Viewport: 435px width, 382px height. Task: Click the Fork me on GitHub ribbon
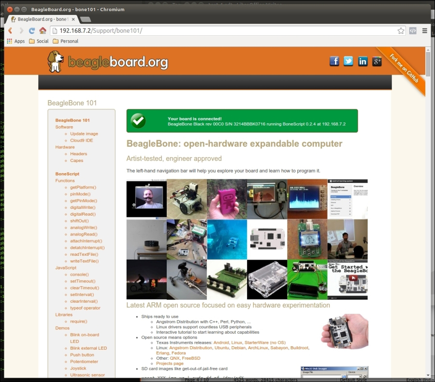404,68
